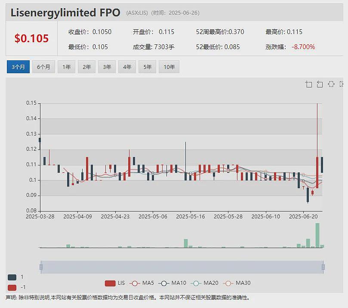Screen dimensions: 348x308
Task: Click x-axis label 2025-06-10
Action: pyautogui.click(x=266, y=217)
